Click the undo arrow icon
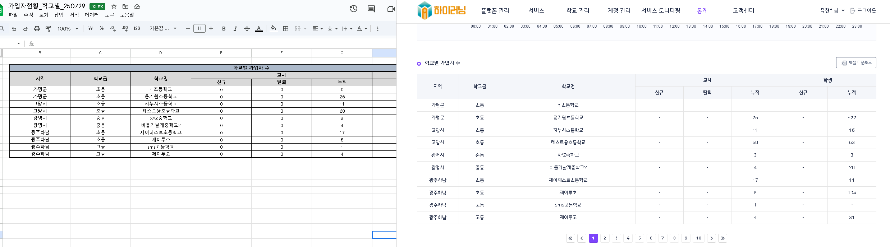 point(14,29)
